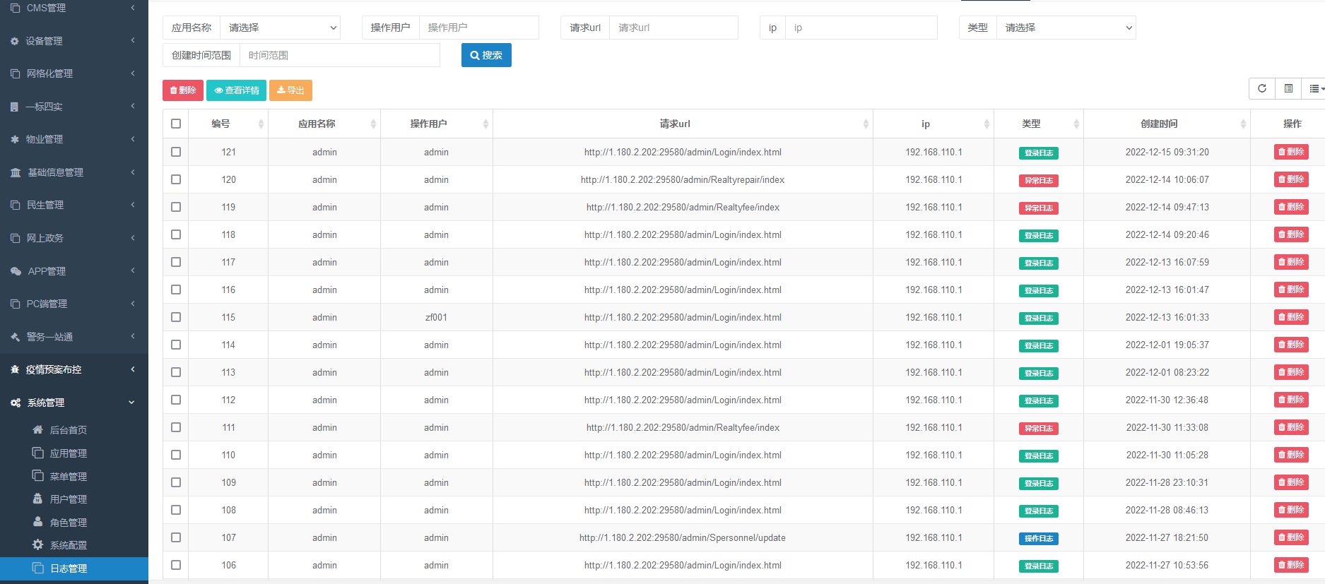Check the checkbox for row 120
The image size is (1325, 584).
point(176,179)
